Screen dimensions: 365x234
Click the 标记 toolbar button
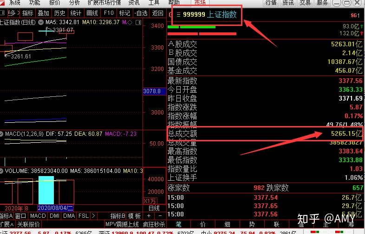[124, 13]
